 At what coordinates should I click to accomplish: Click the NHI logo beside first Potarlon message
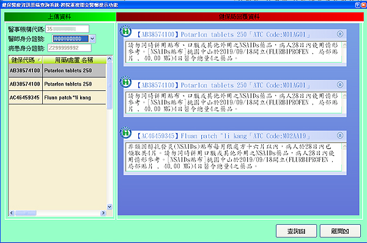pos(125,31)
